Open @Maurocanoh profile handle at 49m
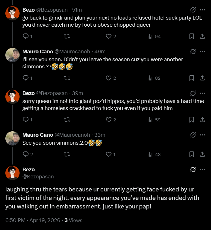 point(72,52)
